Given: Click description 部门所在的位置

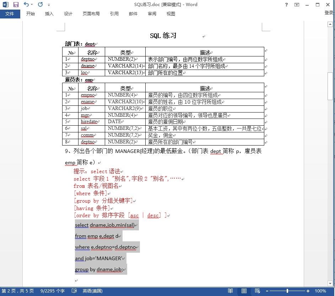Looking at the screenshot, I should (x=165, y=73).
